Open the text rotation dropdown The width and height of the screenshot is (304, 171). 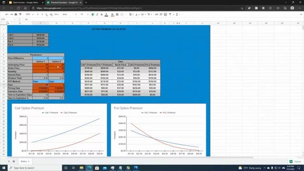pos(149,15)
